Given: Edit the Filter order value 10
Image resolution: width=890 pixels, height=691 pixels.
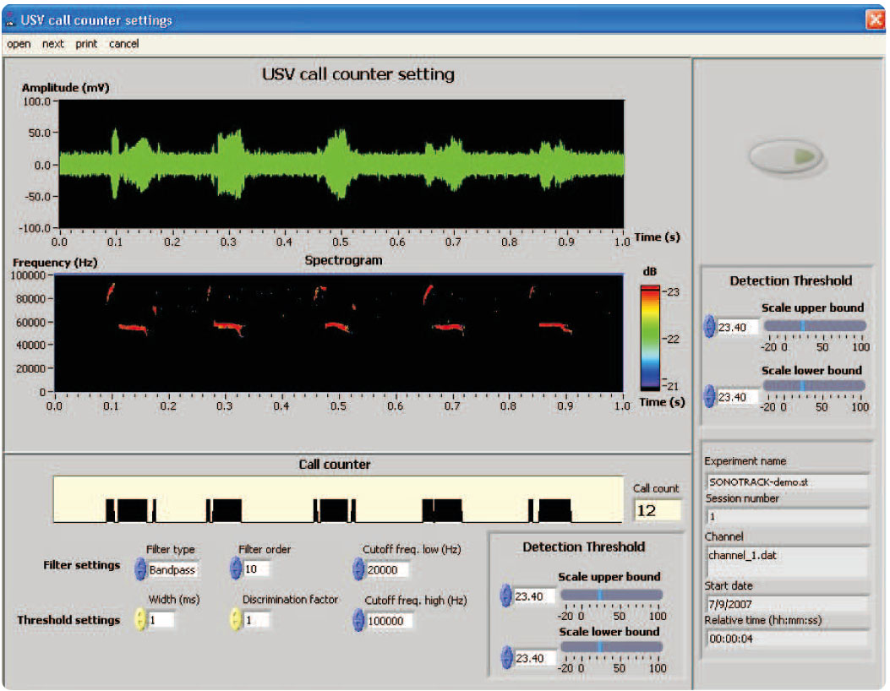Looking at the screenshot, I should (x=256, y=569).
